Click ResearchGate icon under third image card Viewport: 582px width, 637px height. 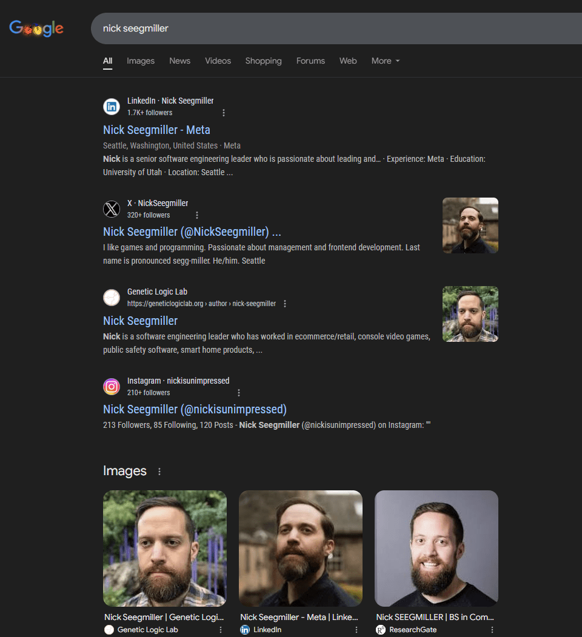[380, 630]
